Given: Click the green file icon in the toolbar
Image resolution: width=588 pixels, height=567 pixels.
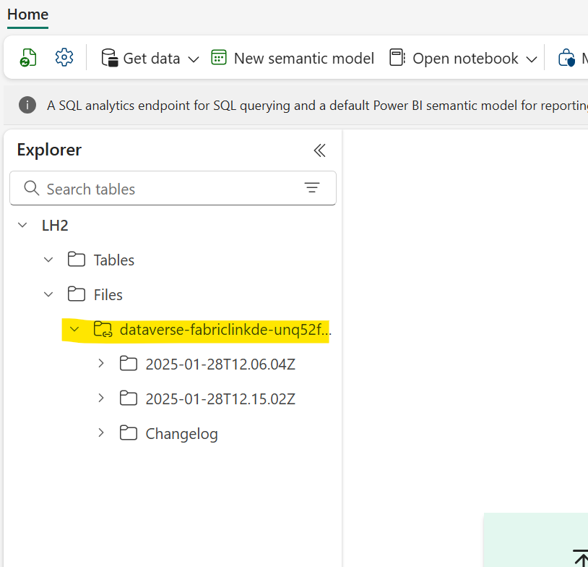Looking at the screenshot, I should click(29, 57).
